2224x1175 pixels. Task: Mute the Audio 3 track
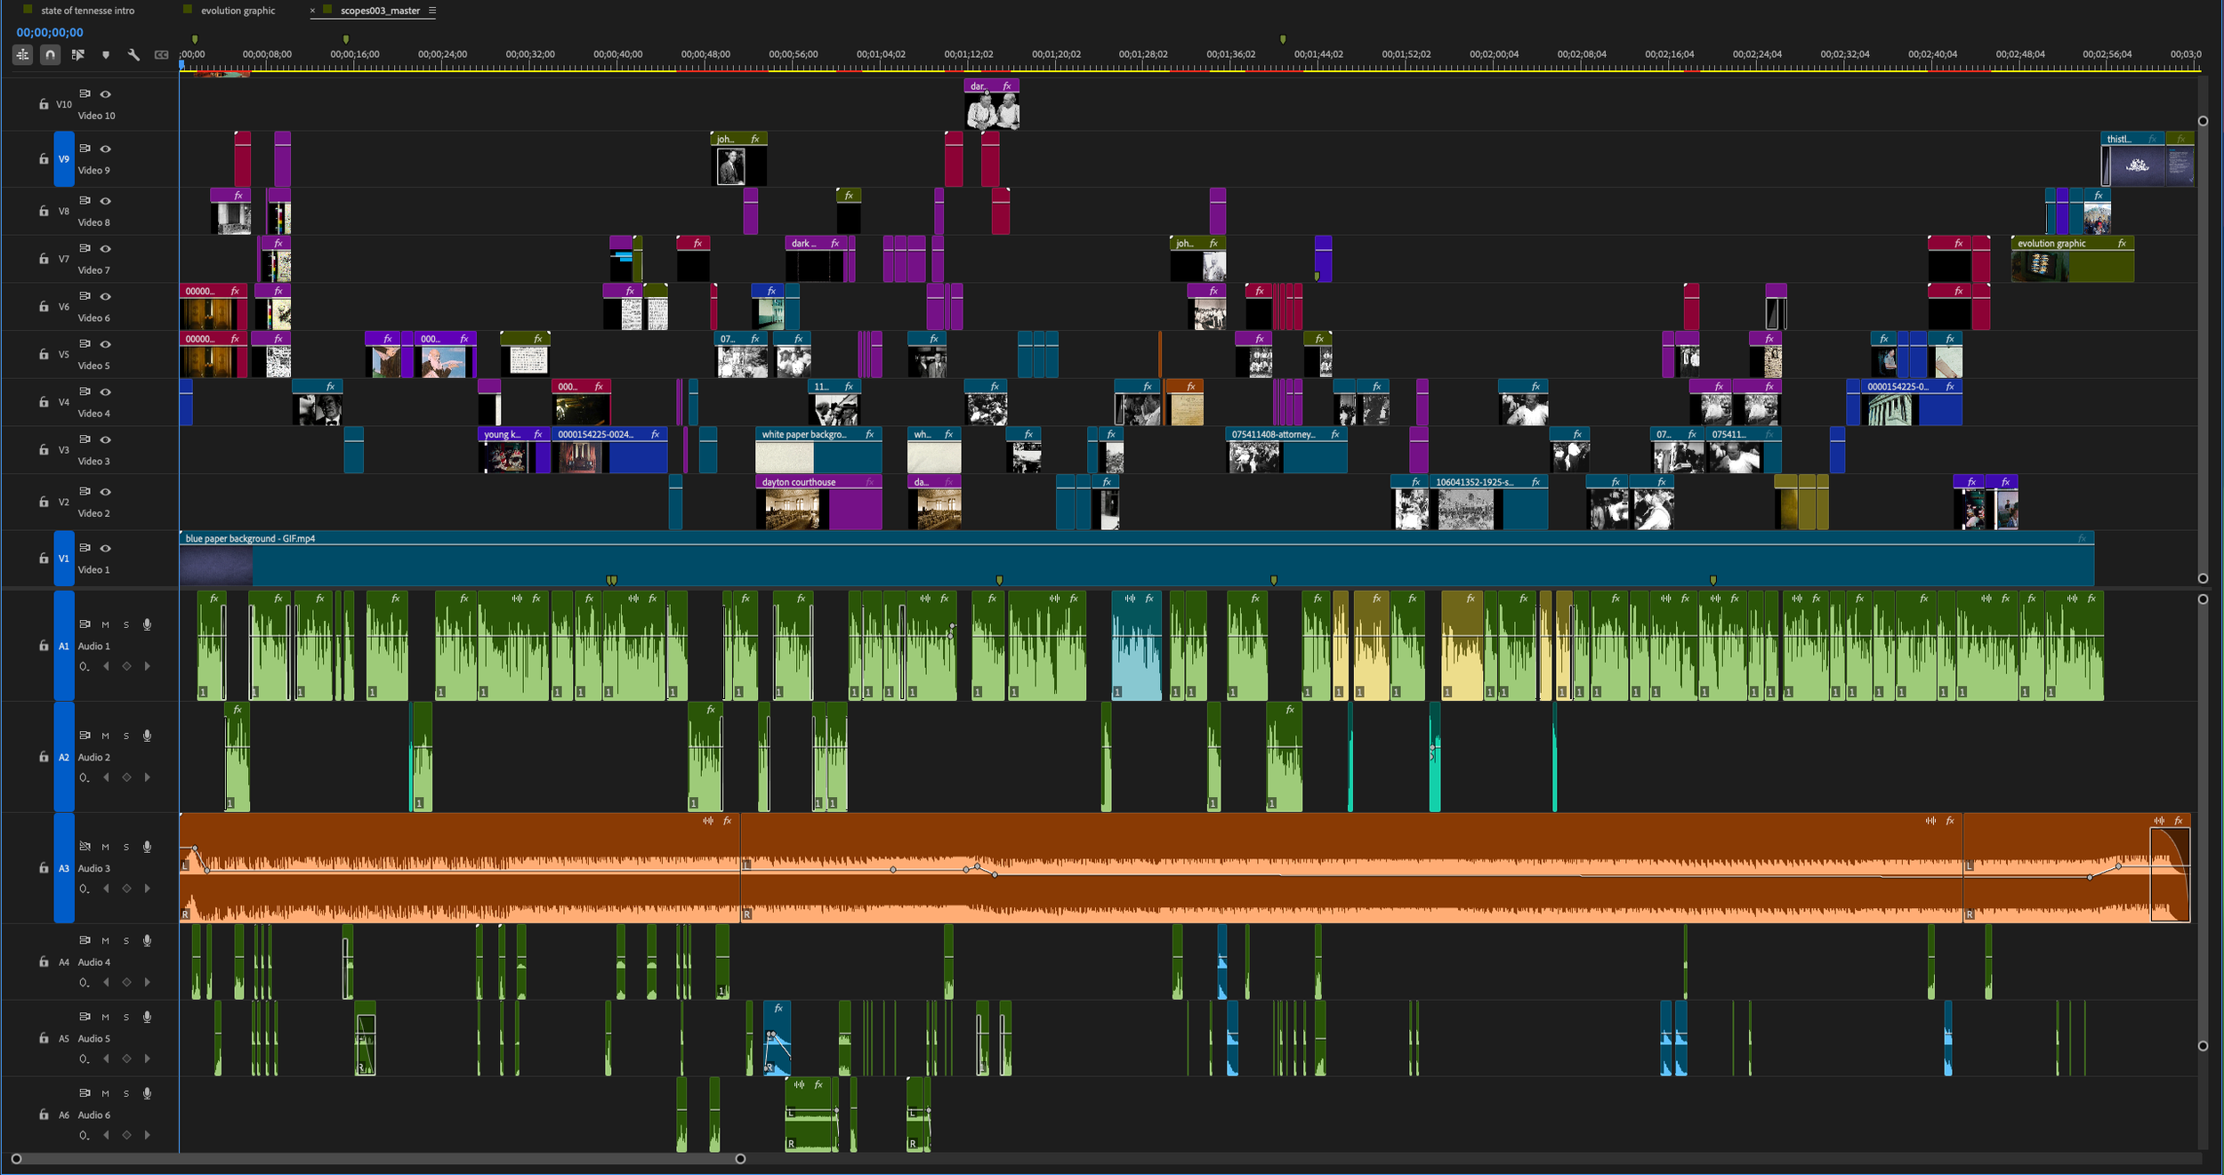(x=105, y=847)
